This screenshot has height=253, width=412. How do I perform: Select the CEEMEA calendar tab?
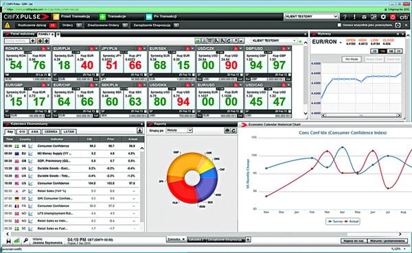[51, 132]
